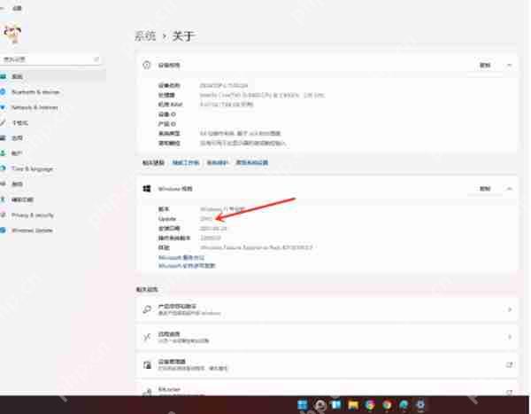Viewport: 531px width, 414px height.
Task: Click the 体验 Windows Feature Experience Pack row
Action: coord(235,247)
